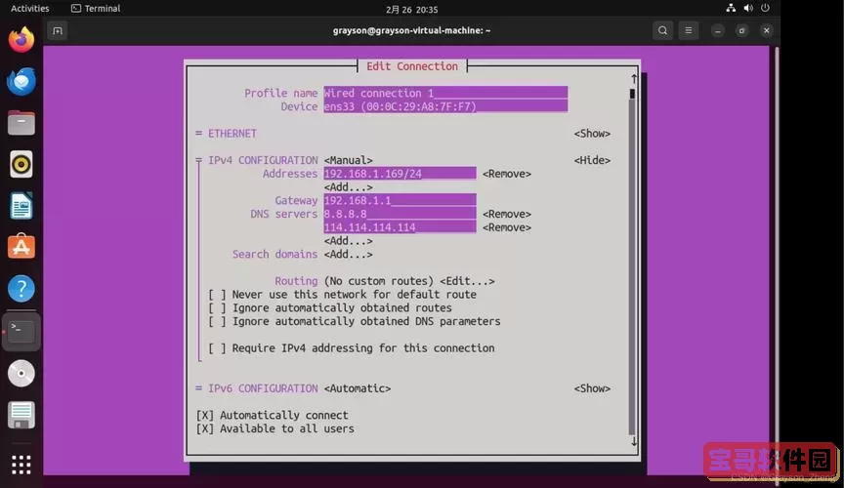Open the IPv6 <Automatic> method dropdown
Image resolution: width=844 pixels, height=488 pixels.
tap(358, 388)
